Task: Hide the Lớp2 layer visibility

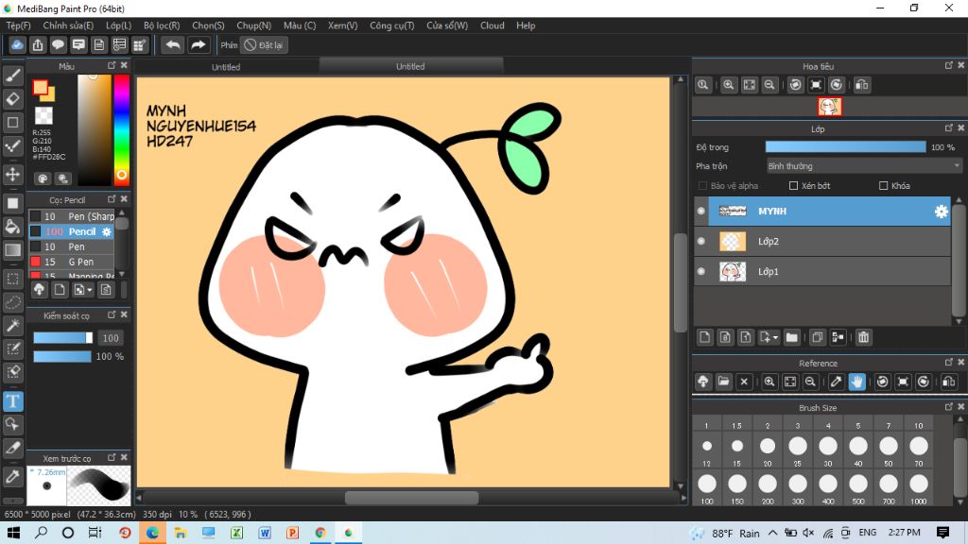Action: tap(700, 242)
